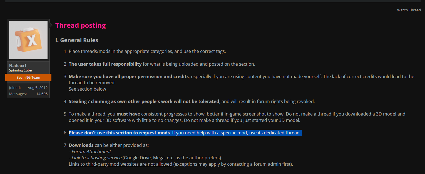Click the orange BeamNG Team banner

click(28, 78)
